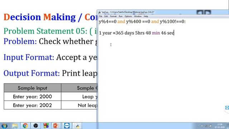Click 'Output Format:' label on the slide
229x129 pixels.
32,73
